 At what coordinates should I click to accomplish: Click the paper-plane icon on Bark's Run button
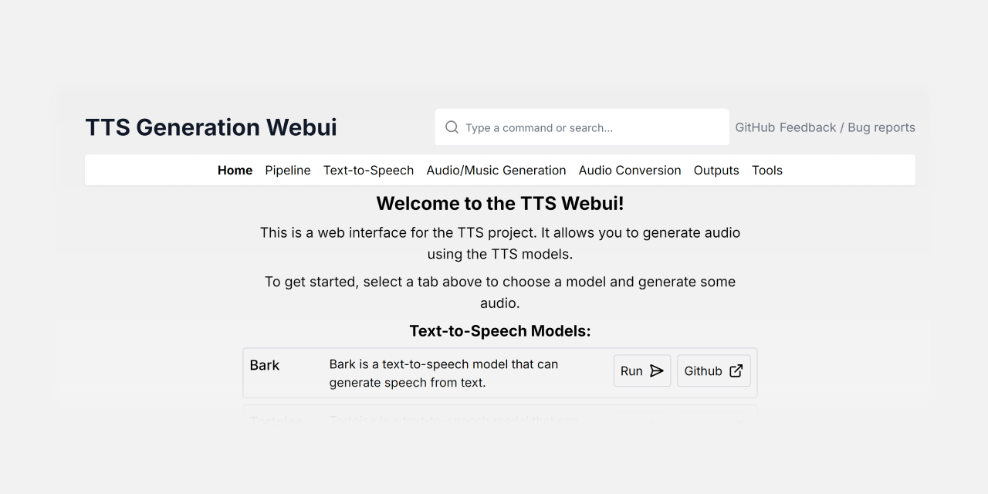pyautogui.click(x=657, y=371)
